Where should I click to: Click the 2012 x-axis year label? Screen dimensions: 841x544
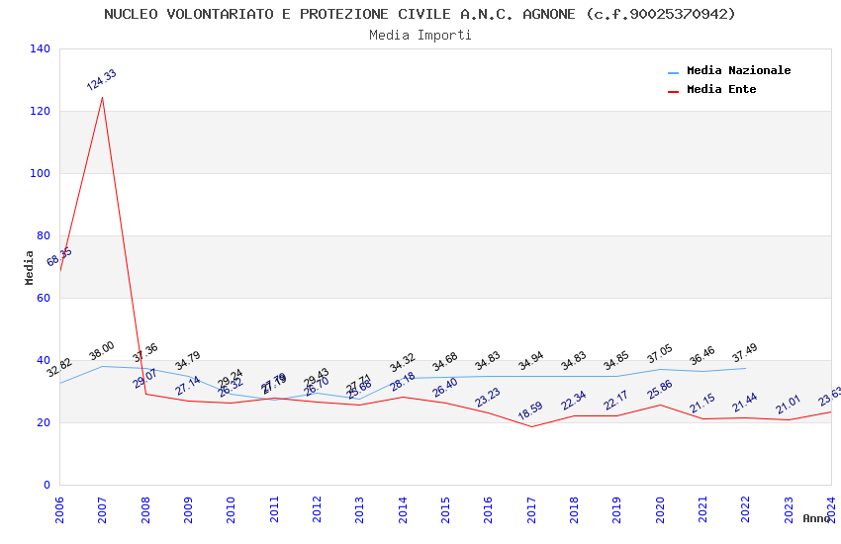point(317,509)
